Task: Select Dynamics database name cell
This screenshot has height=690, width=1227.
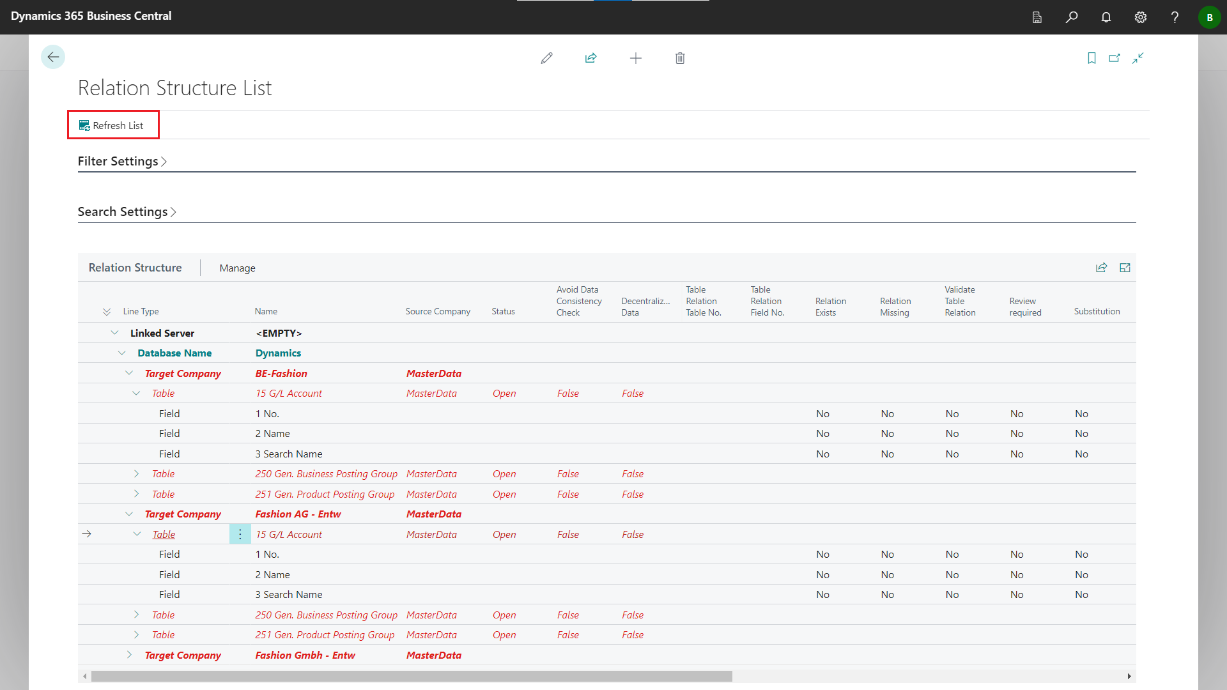Action: [278, 353]
